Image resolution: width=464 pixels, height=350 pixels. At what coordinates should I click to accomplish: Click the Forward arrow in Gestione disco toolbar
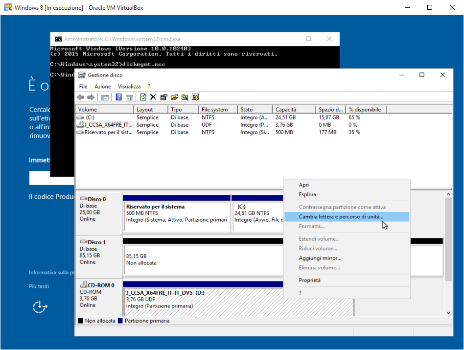tap(91, 97)
